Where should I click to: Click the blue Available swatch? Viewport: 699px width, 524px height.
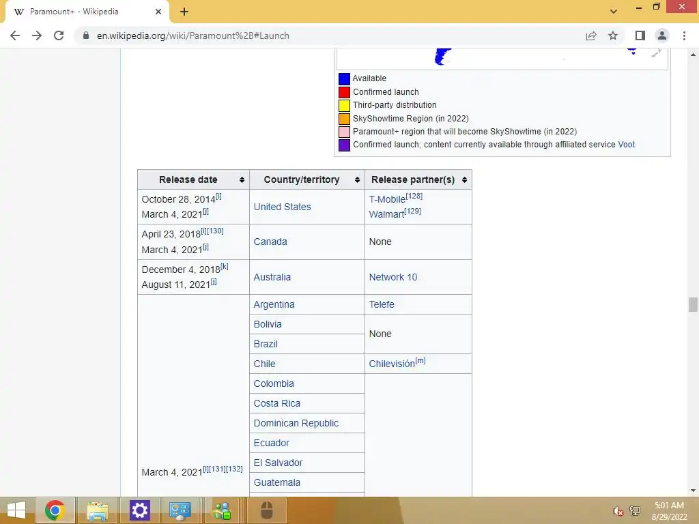344,79
